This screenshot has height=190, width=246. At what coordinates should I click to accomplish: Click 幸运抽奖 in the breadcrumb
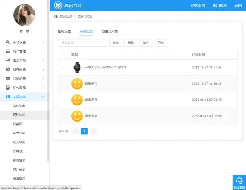tap(66, 17)
